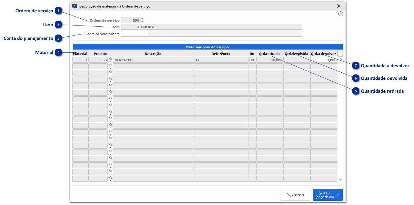414x205 pixels.
Task: Select the Item field showing 2
Action: pos(130,27)
